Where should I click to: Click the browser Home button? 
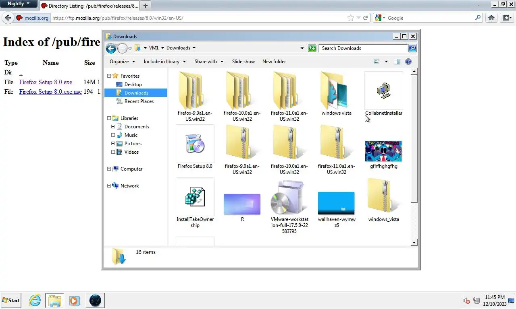[491, 18]
